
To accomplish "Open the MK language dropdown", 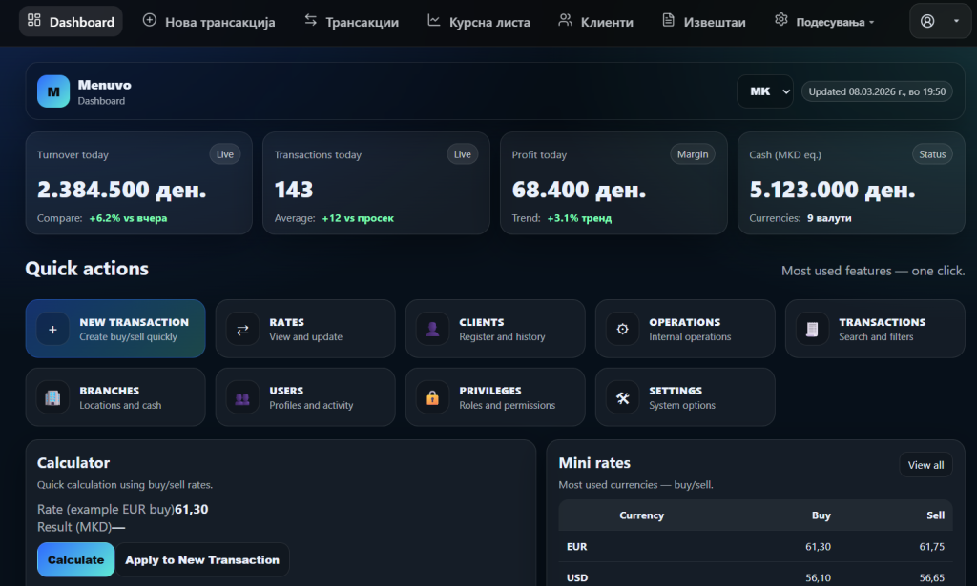I will [x=764, y=91].
